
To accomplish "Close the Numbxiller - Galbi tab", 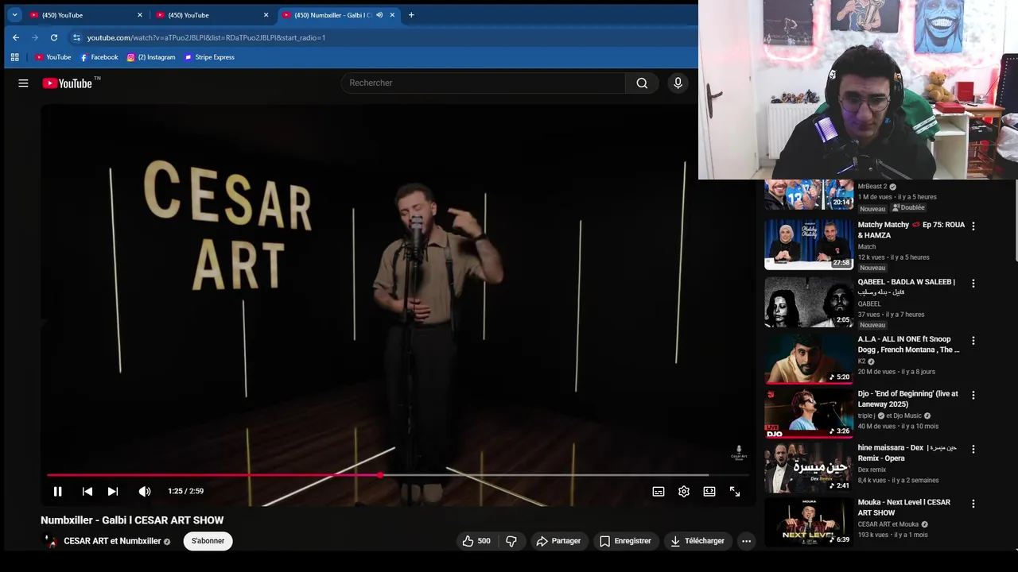I will 392,15.
